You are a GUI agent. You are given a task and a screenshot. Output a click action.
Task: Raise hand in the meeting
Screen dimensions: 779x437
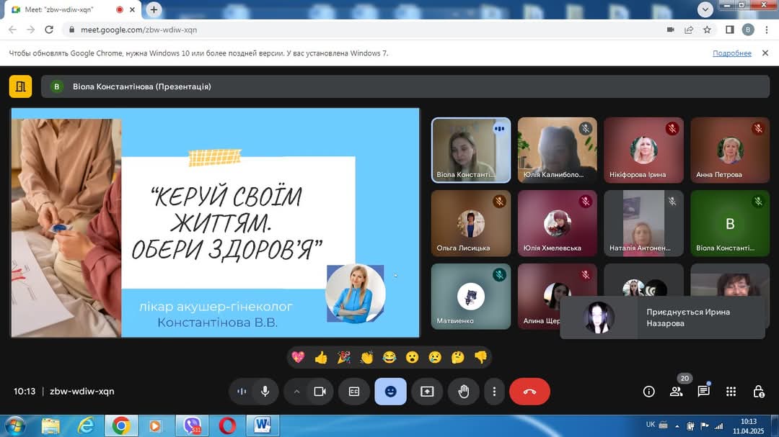click(464, 392)
